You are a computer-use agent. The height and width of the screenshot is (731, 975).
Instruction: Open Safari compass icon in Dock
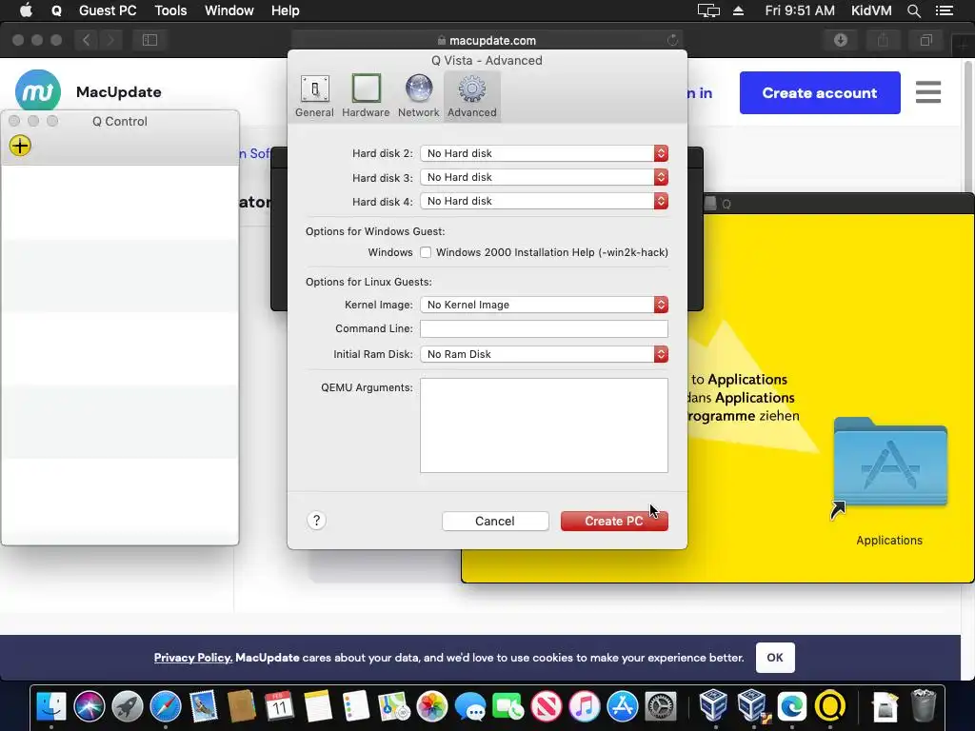pyautogui.click(x=166, y=706)
